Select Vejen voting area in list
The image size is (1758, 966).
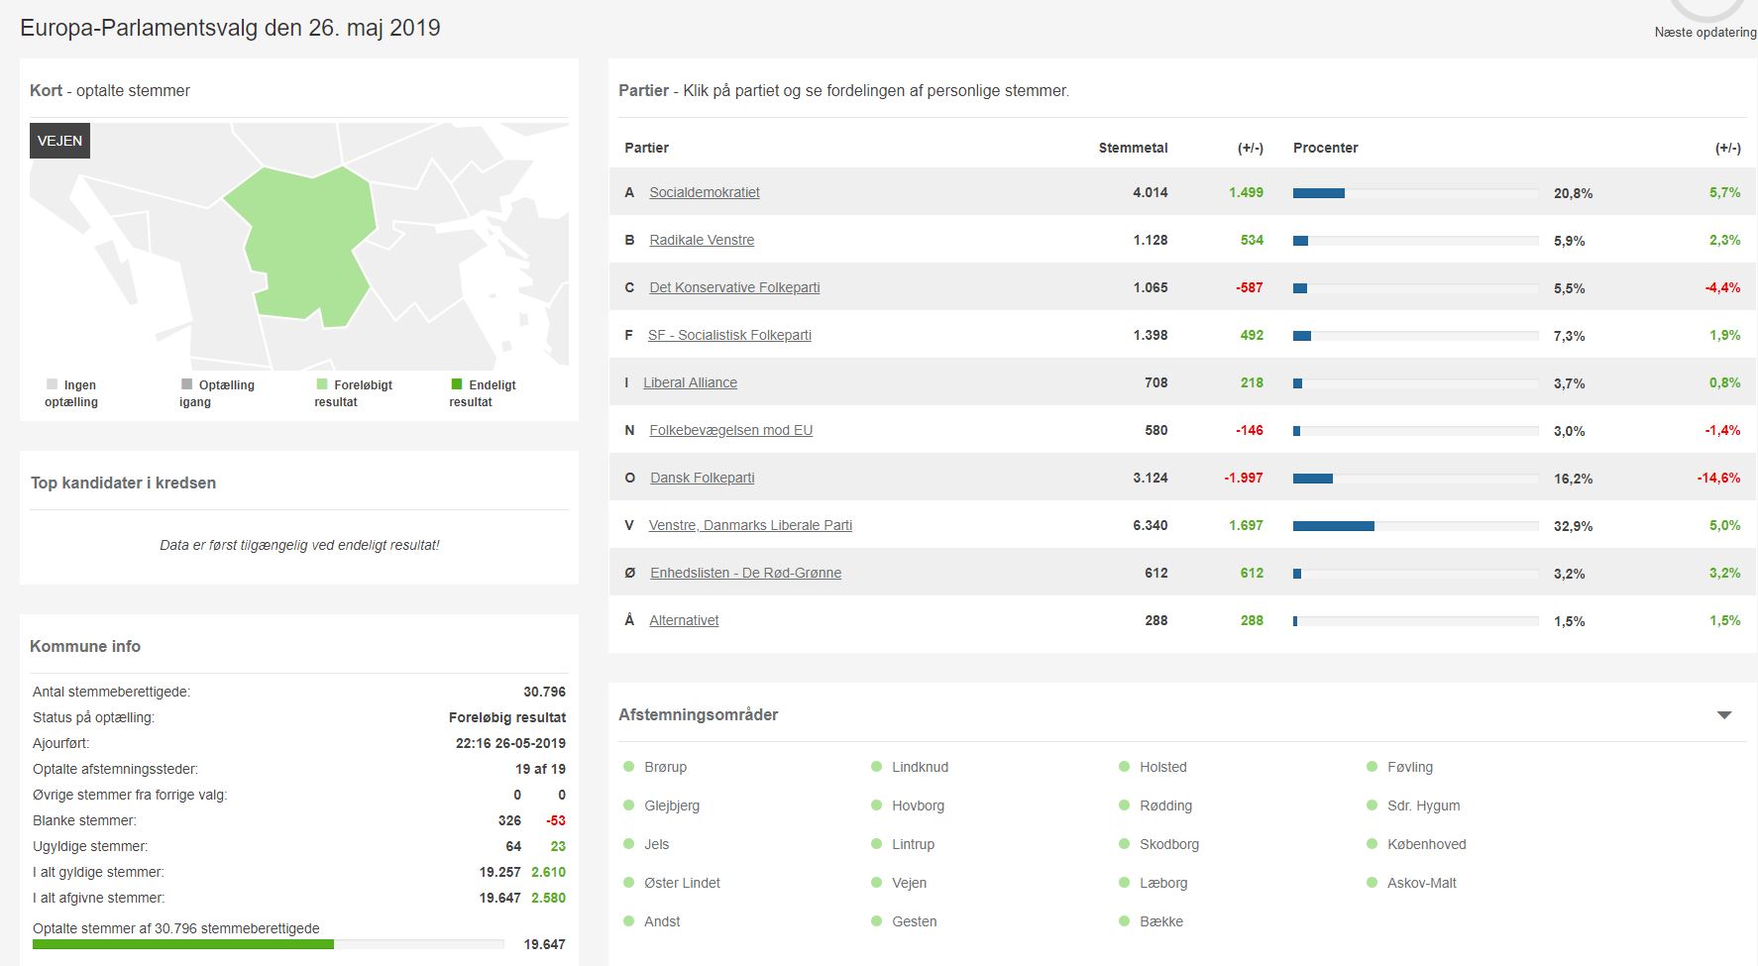click(x=909, y=883)
